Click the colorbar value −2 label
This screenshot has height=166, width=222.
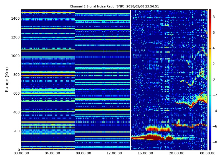point(215,95)
